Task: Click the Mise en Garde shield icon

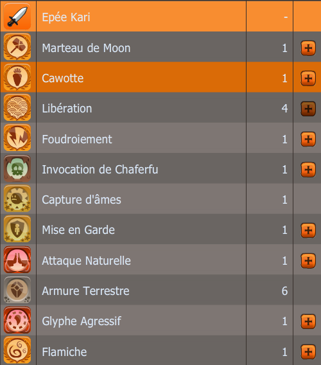Action: click(x=17, y=229)
